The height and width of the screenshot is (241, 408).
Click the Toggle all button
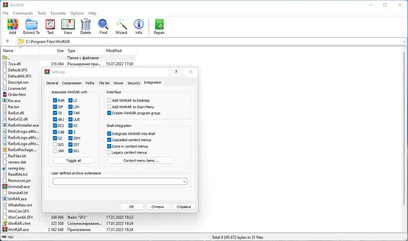73,160
